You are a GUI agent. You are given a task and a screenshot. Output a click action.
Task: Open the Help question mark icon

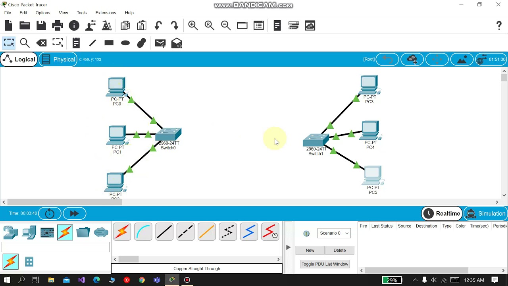pyautogui.click(x=499, y=25)
